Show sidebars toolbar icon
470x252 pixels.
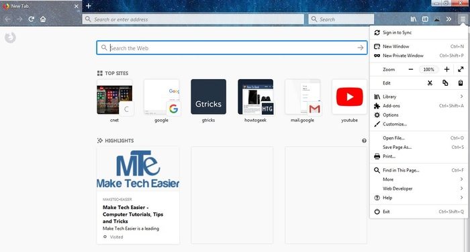(x=425, y=19)
